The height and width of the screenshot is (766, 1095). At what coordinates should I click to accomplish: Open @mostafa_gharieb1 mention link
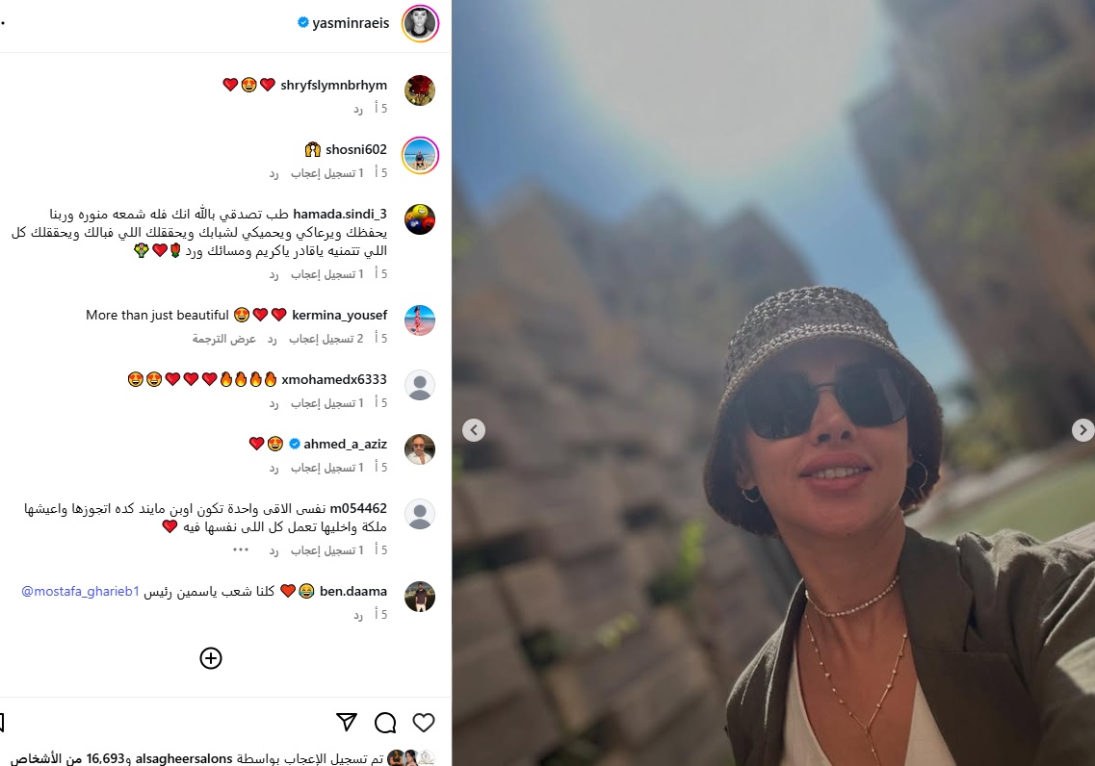(80, 591)
